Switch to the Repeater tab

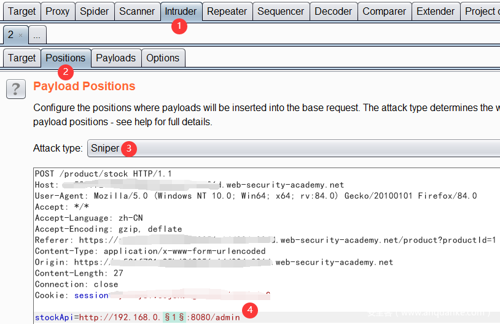[227, 11]
